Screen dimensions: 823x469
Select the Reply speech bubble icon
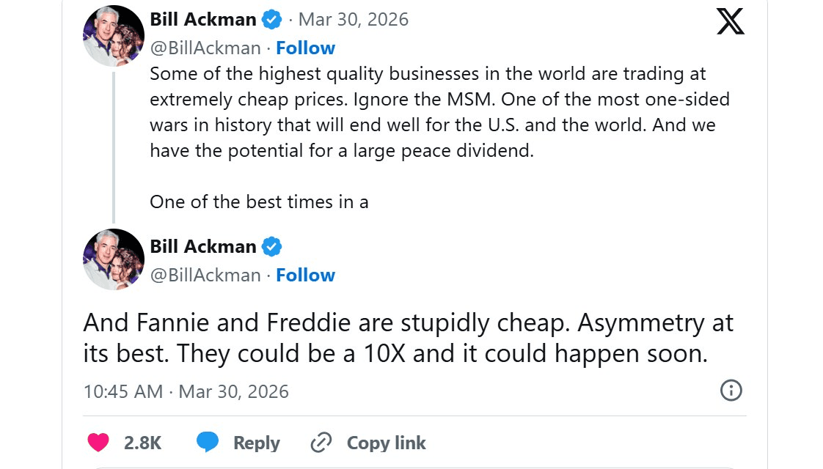click(x=206, y=443)
